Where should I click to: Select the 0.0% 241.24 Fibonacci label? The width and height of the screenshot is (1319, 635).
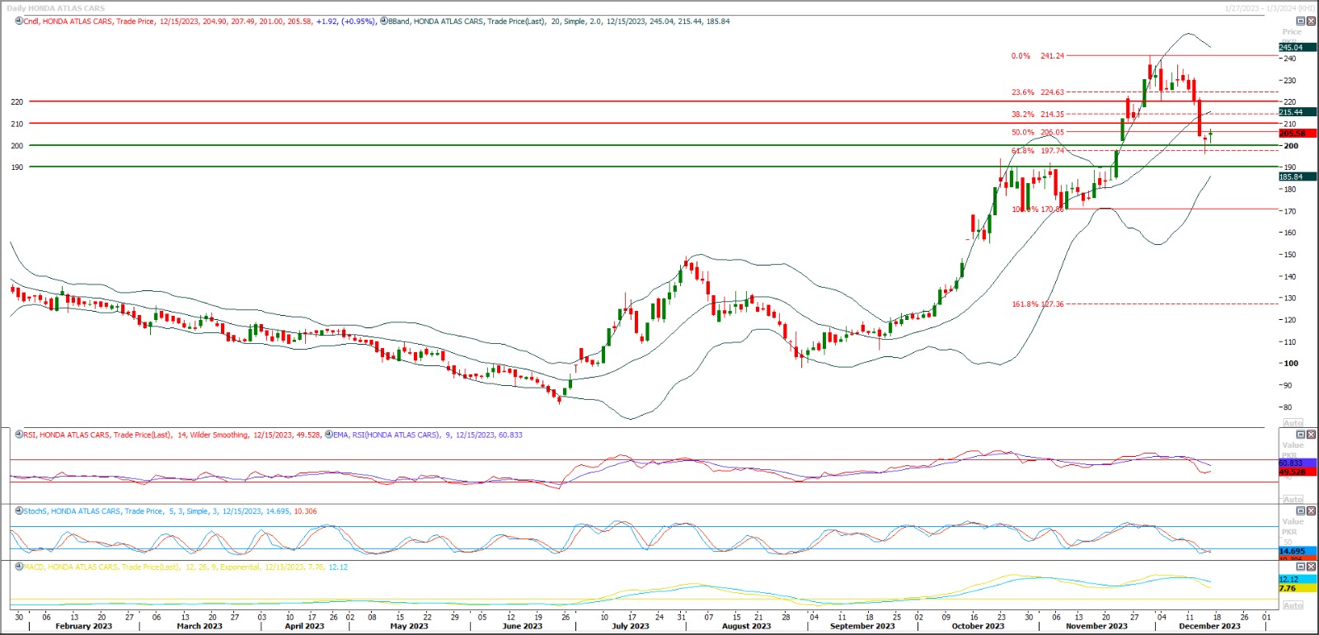point(1037,56)
